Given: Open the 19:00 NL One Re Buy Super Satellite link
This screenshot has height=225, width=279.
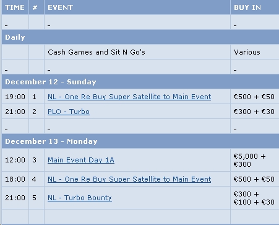Looking at the screenshot, I should click(x=129, y=97).
